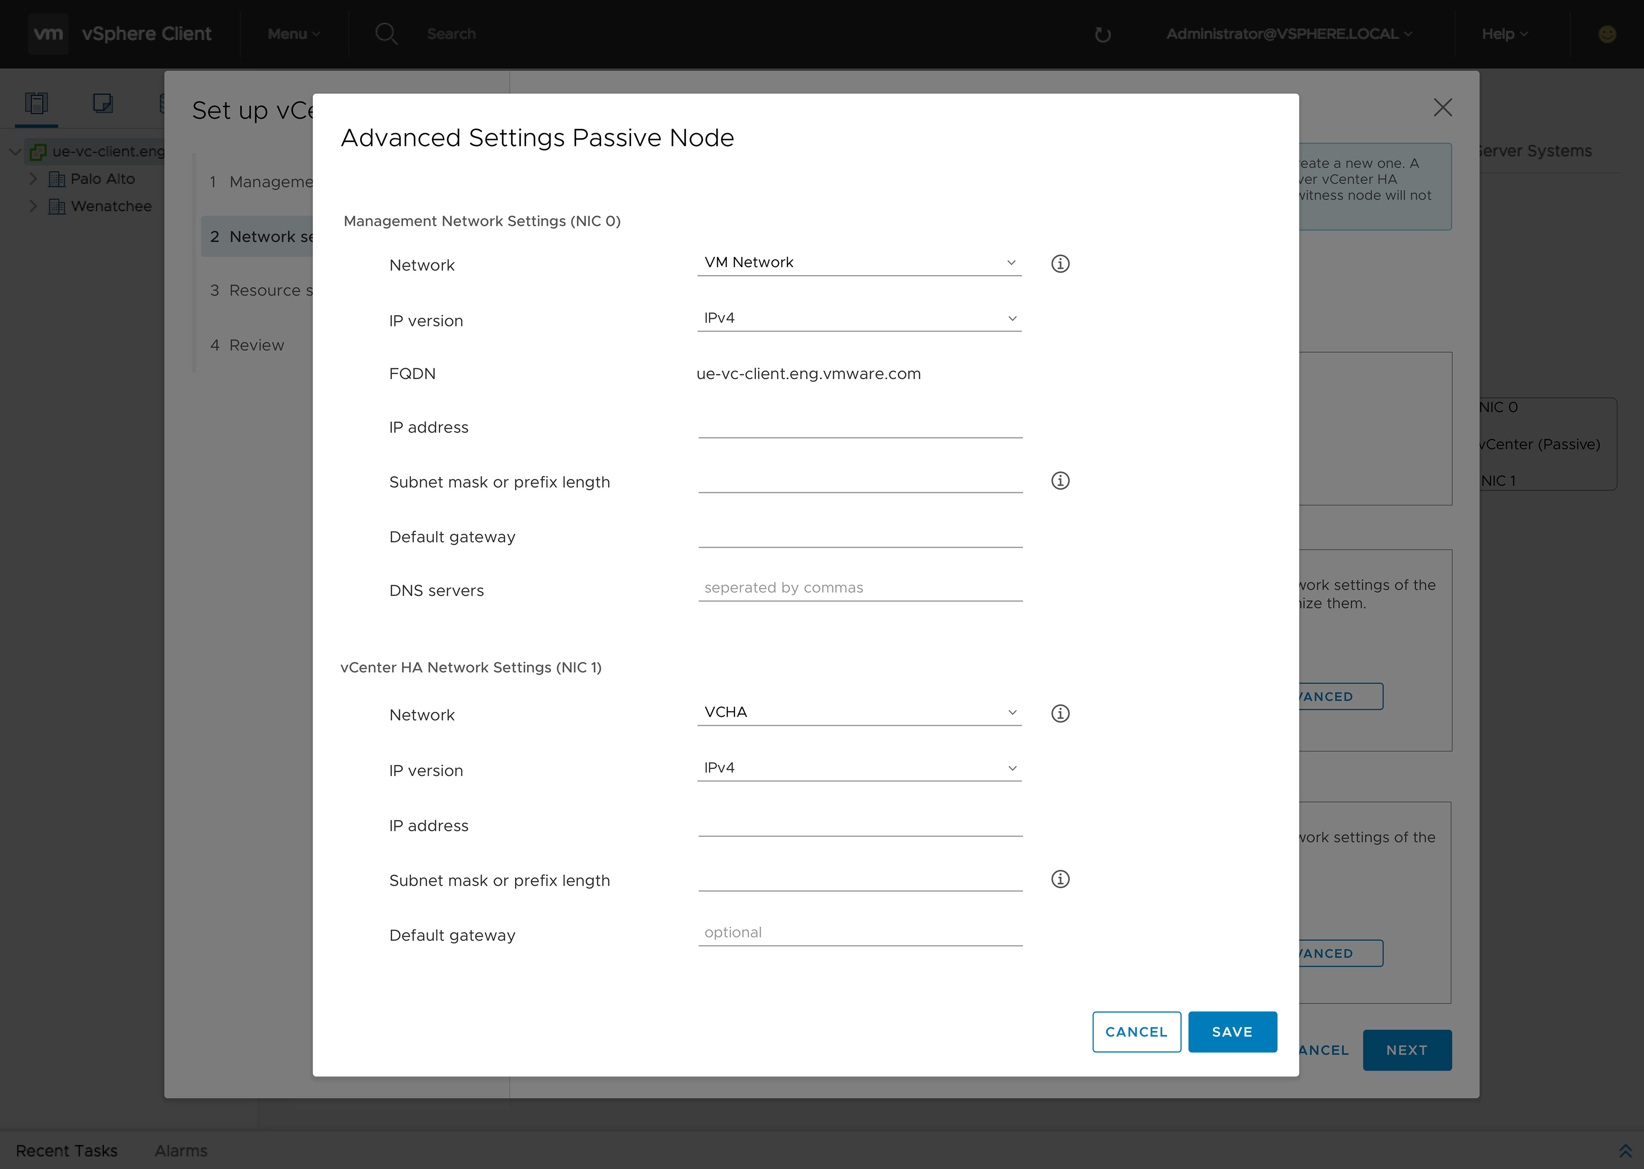Switch to the Alarms tab
The width and height of the screenshot is (1644, 1169).
[181, 1150]
